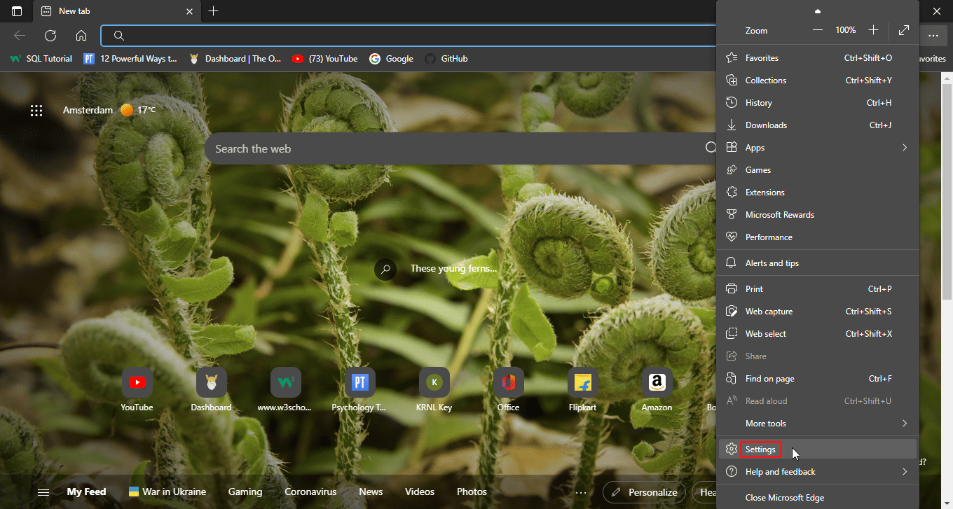The width and height of the screenshot is (953, 509).
Task: Expand Help and feedback submenu
Action: (904, 472)
